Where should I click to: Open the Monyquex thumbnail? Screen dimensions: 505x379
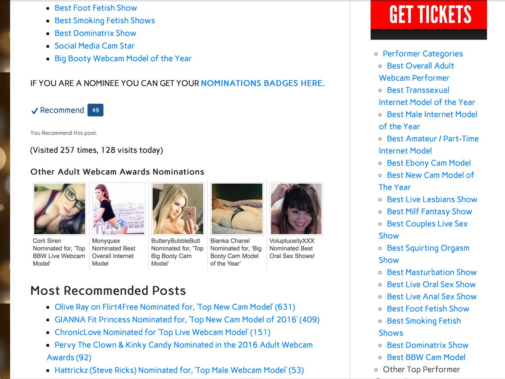click(119, 209)
